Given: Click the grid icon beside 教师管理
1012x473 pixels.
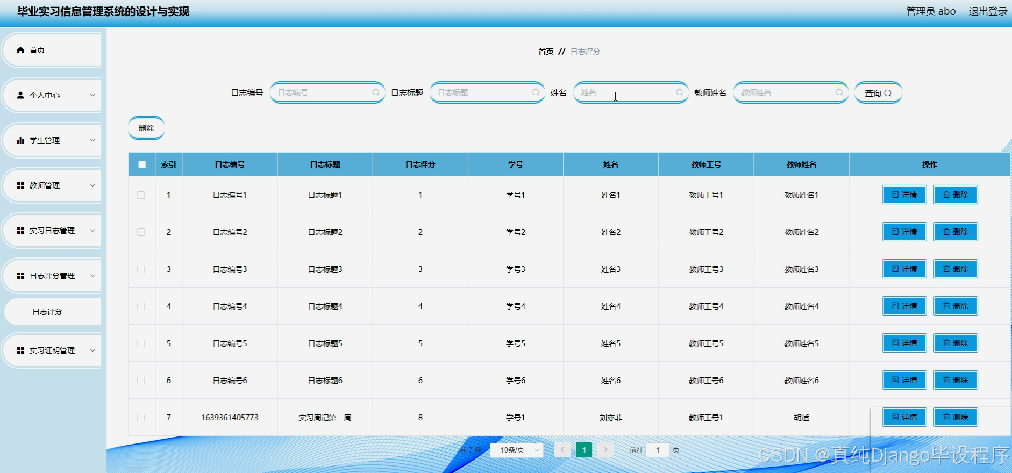Looking at the screenshot, I should click(20, 185).
